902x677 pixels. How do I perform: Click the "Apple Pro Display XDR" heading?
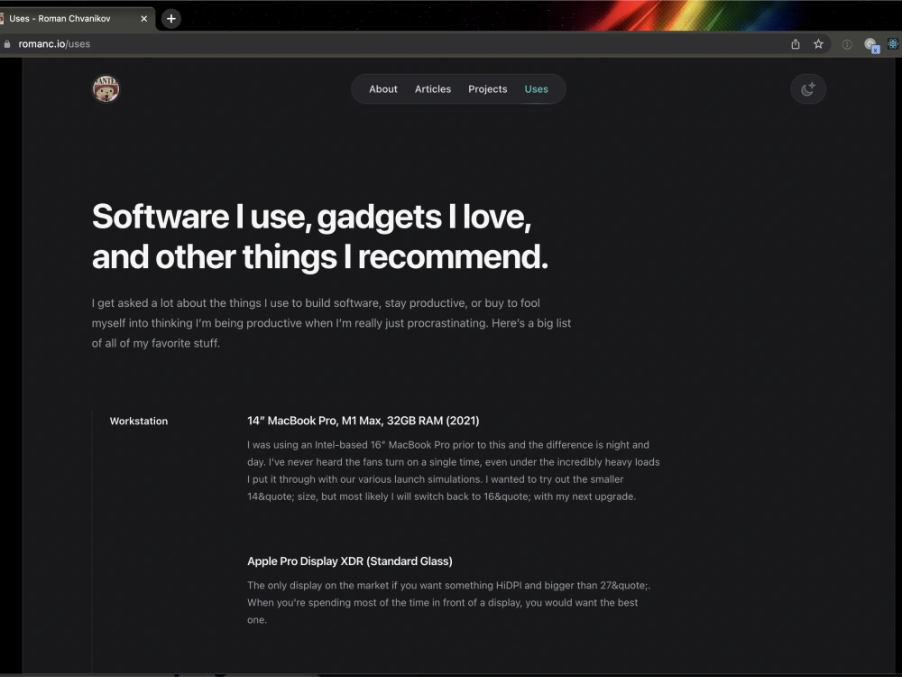[350, 561]
